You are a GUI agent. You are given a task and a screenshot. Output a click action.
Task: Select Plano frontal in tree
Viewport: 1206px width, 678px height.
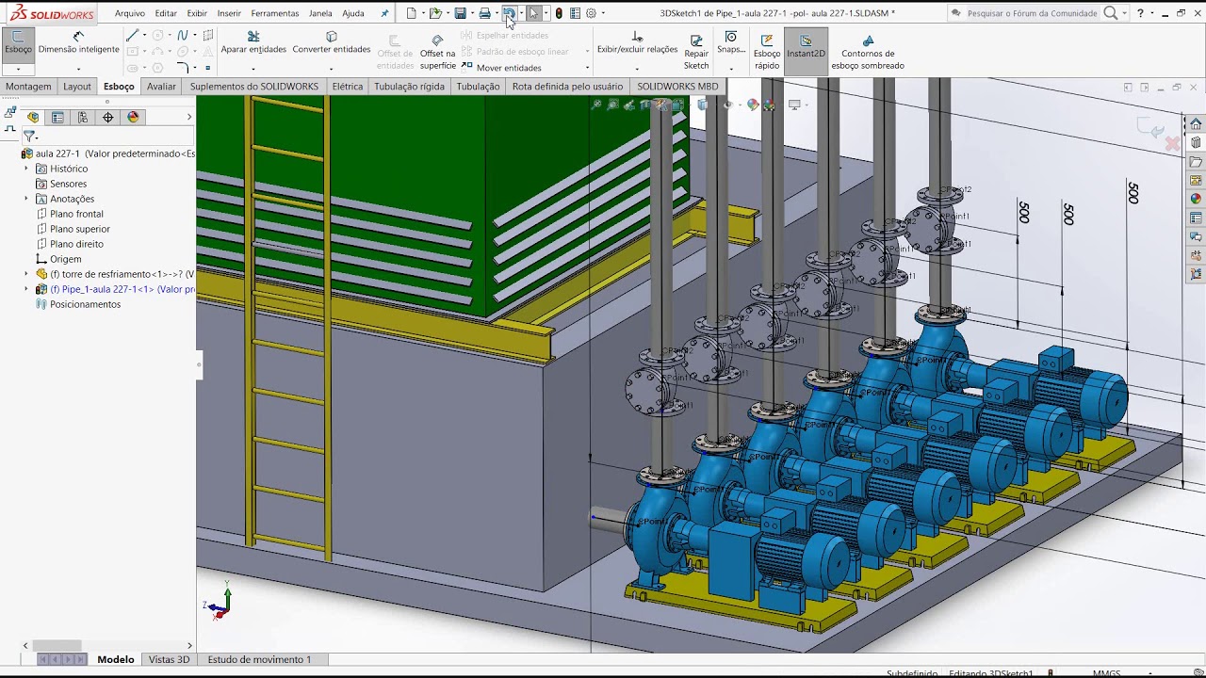point(76,214)
